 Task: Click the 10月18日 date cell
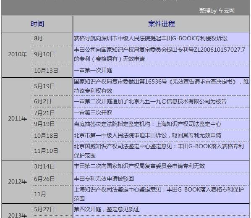pos(52,136)
